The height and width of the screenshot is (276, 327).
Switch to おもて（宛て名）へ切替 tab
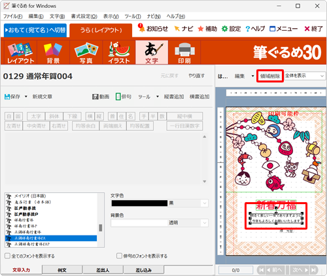(35, 30)
